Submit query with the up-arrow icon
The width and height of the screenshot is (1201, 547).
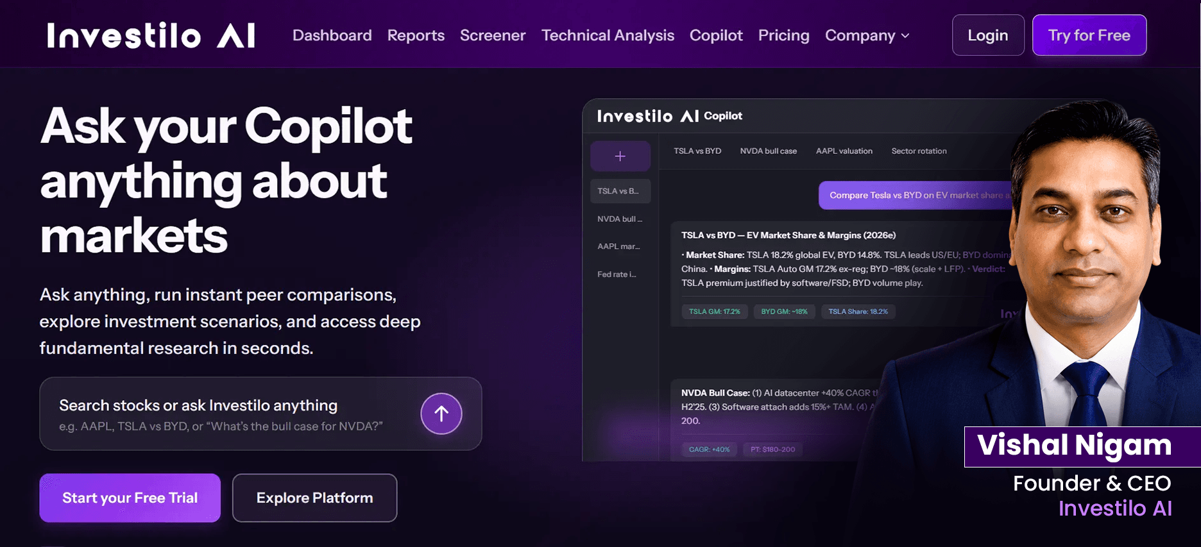coord(441,414)
